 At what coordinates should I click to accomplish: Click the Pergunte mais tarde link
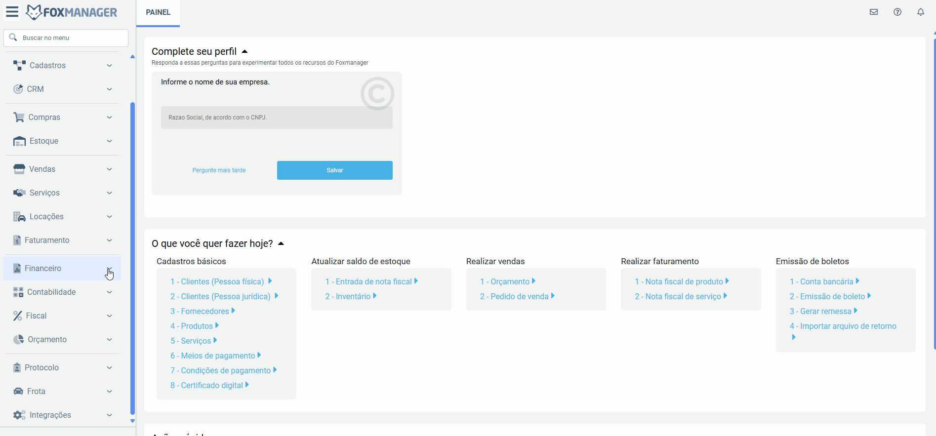(219, 170)
